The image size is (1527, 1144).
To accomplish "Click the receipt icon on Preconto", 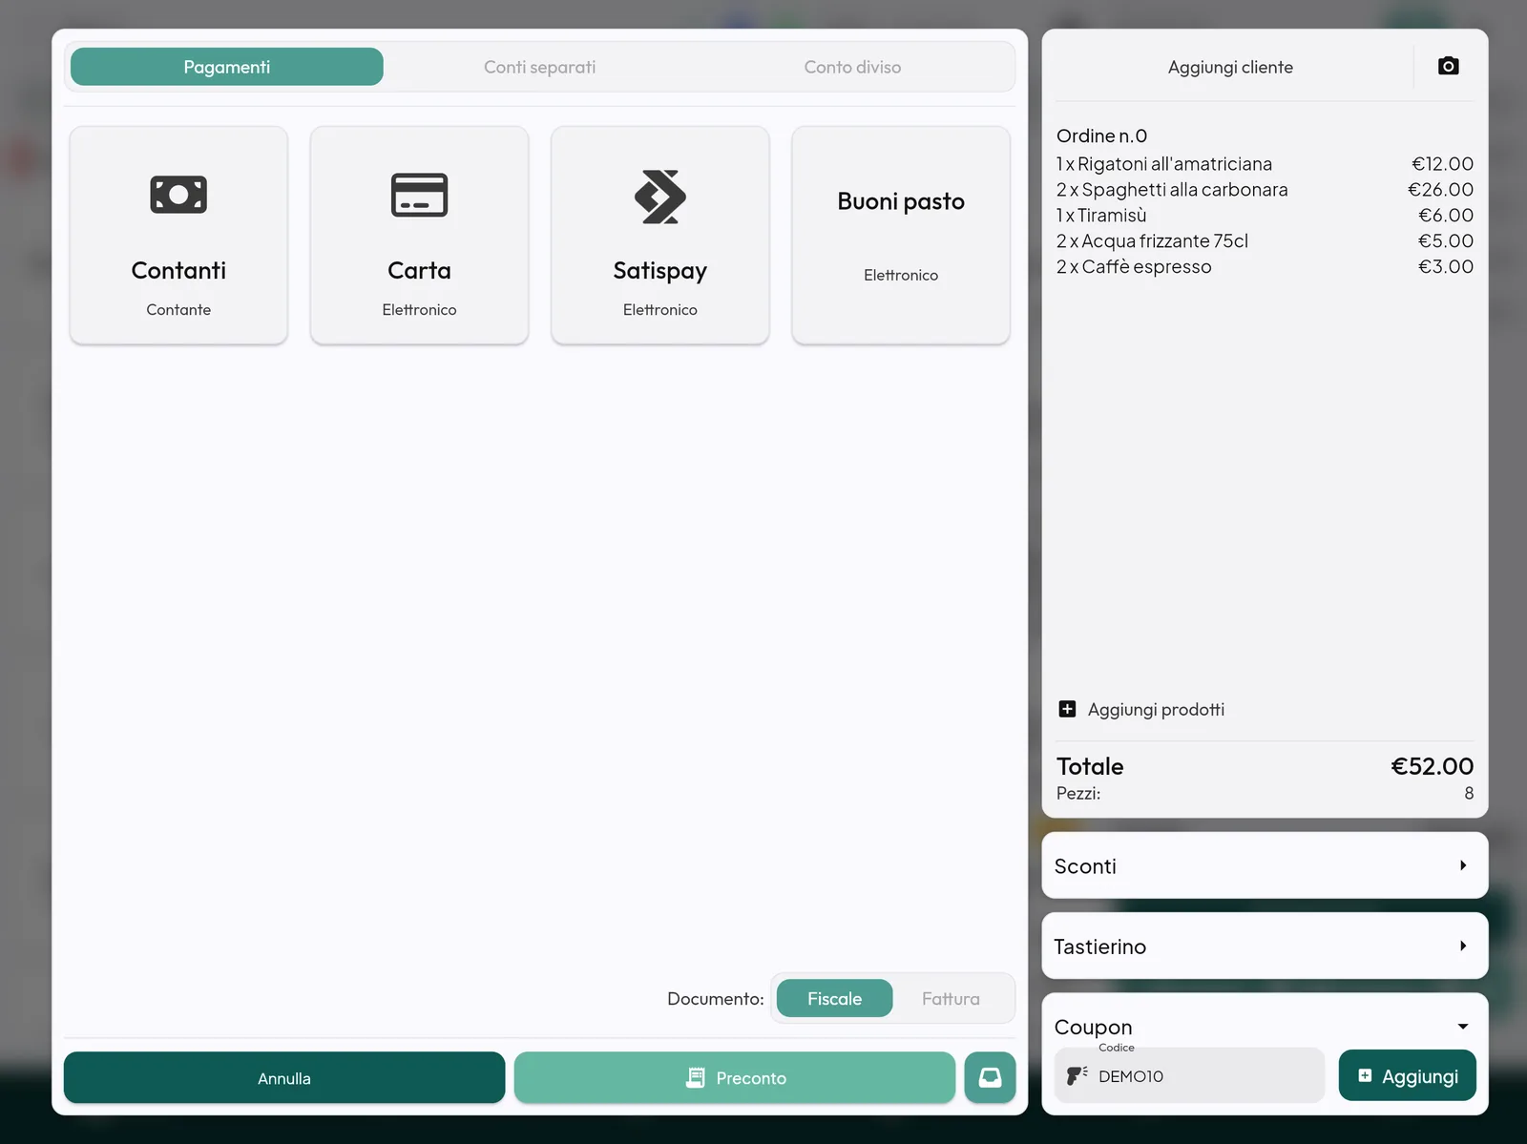I will pyautogui.click(x=696, y=1077).
